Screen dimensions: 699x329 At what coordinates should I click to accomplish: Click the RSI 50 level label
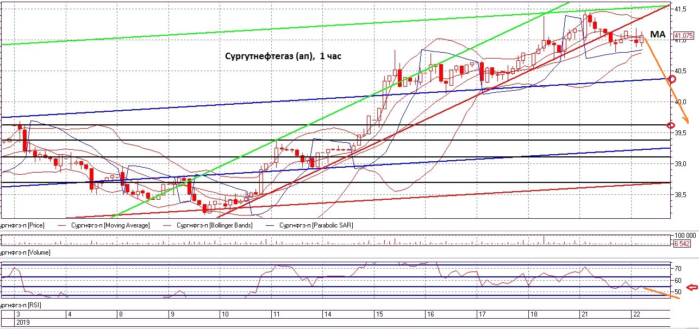click(678, 292)
